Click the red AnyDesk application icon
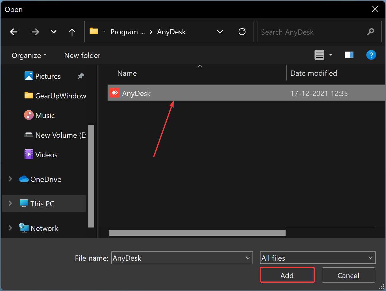Image resolution: width=386 pixels, height=291 pixels. click(114, 93)
